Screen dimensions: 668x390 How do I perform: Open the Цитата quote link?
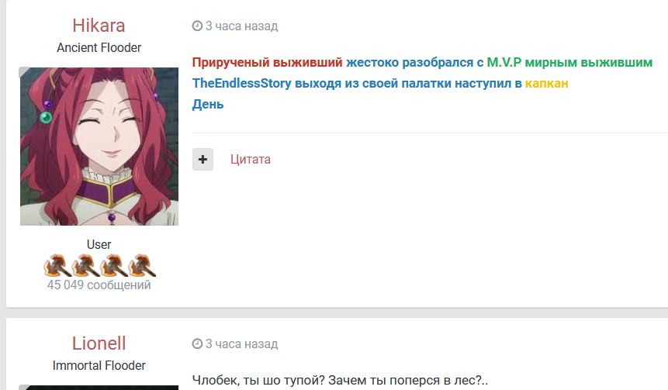251,159
